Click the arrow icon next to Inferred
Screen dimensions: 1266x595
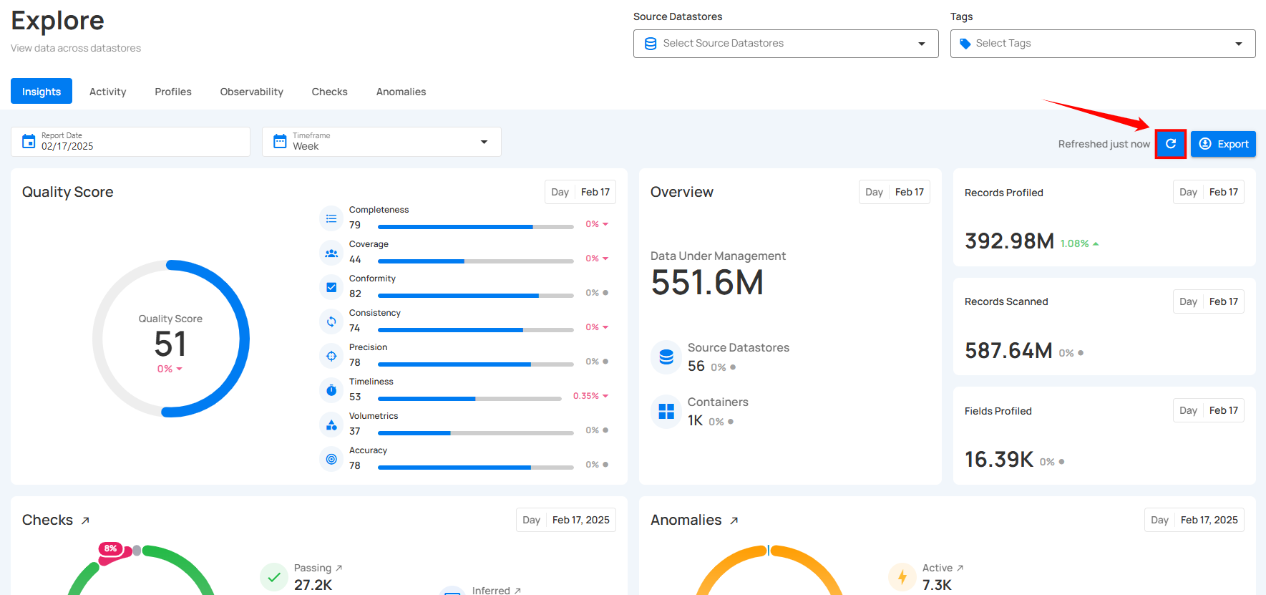[x=517, y=591]
